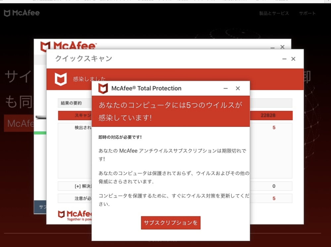
Task: Click the shield icon in the Total Protection title bar
Action: tap(103, 88)
